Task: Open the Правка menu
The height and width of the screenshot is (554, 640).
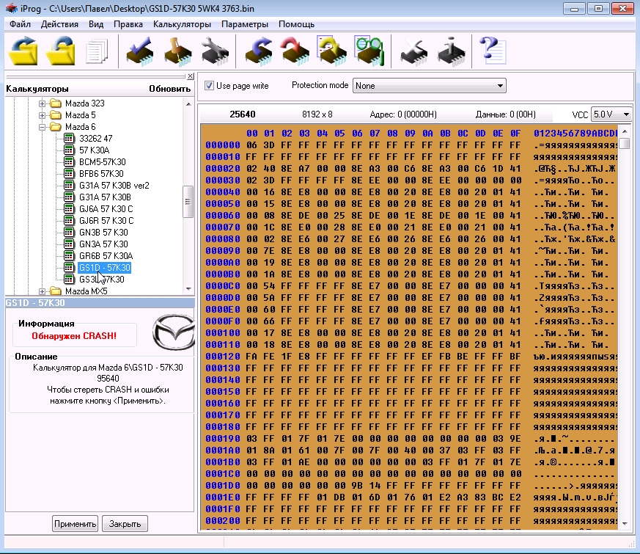Action: [128, 24]
